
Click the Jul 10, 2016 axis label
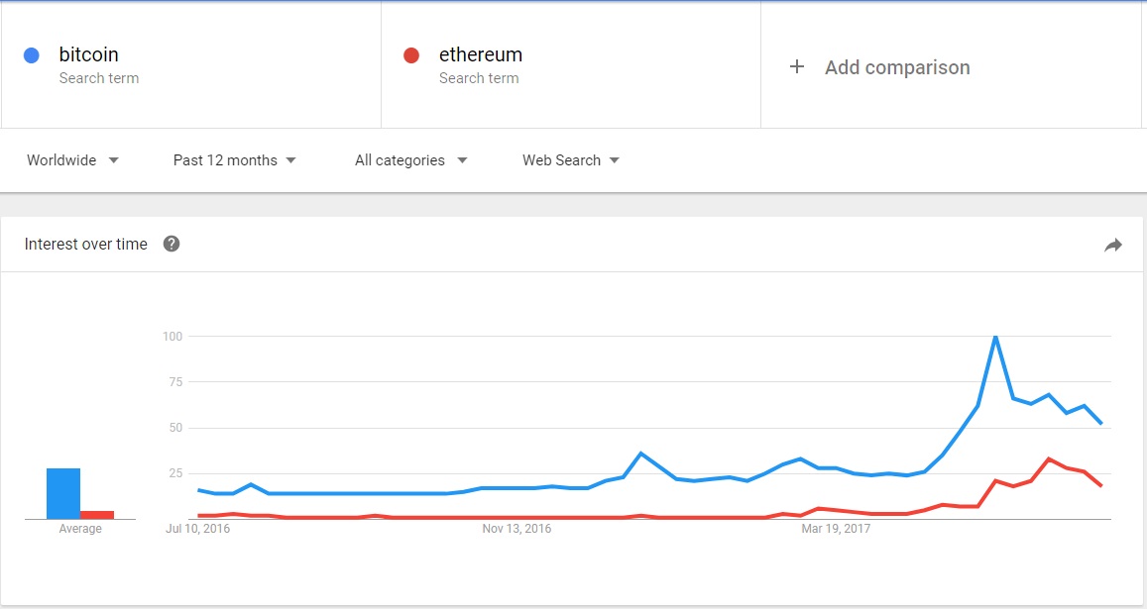(x=199, y=529)
